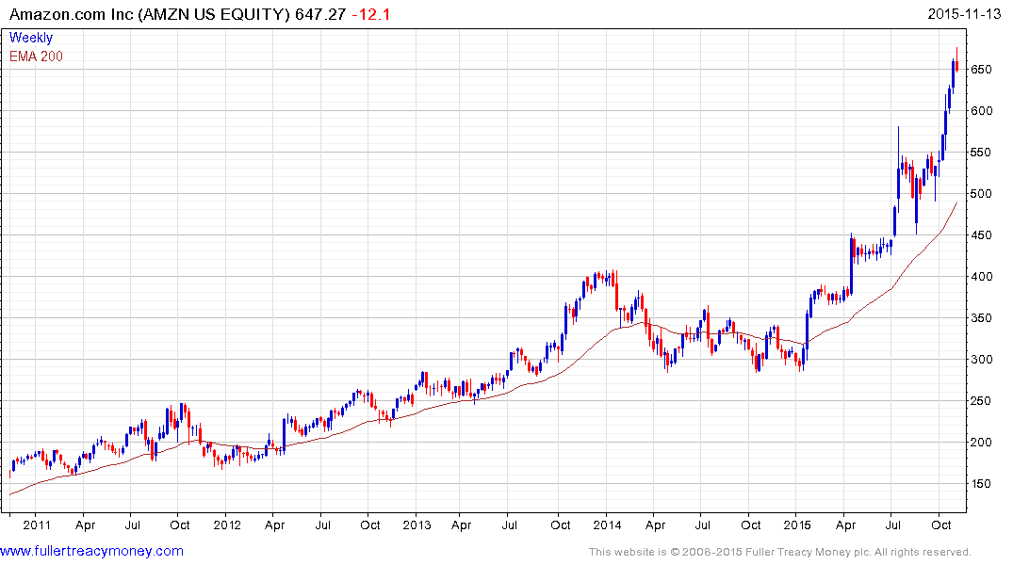Click the 250 price axis label

(981, 401)
